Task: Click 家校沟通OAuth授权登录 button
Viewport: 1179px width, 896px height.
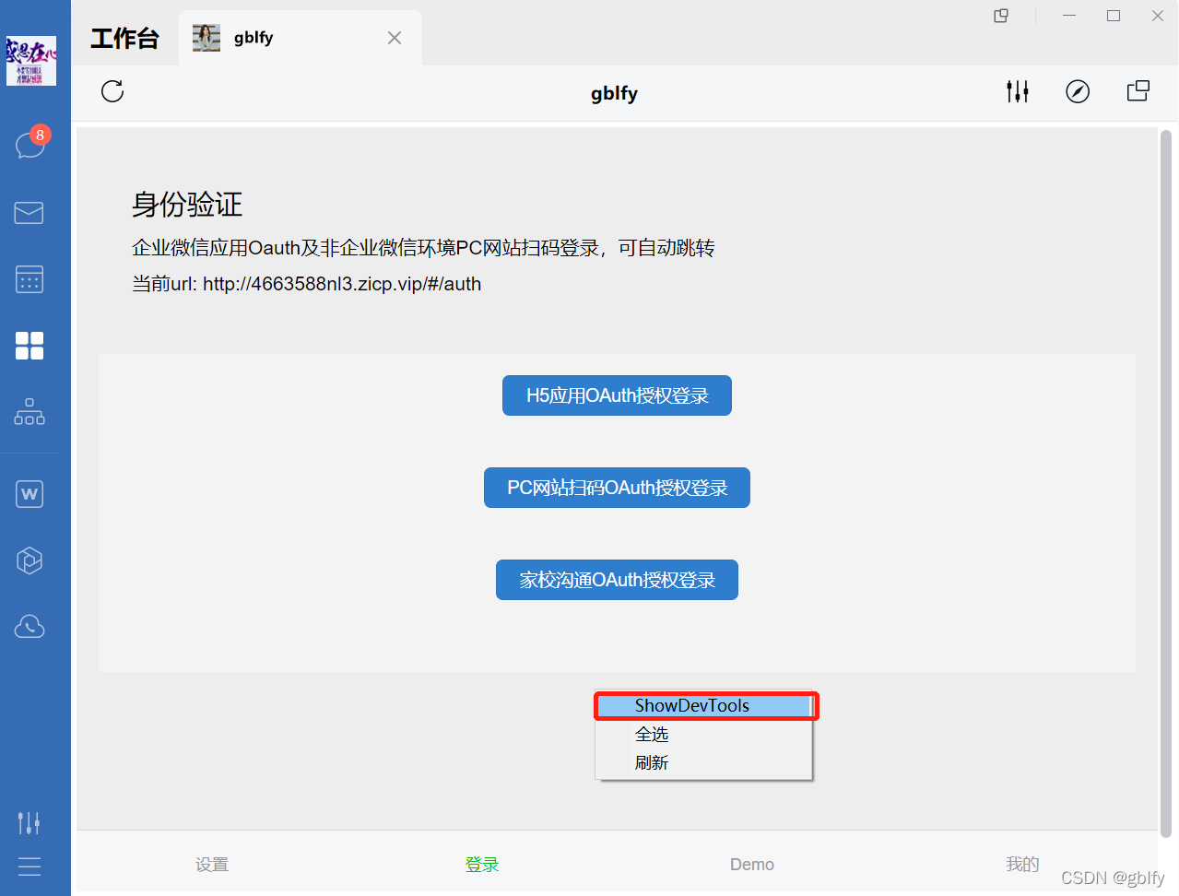Action: coord(617,580)
